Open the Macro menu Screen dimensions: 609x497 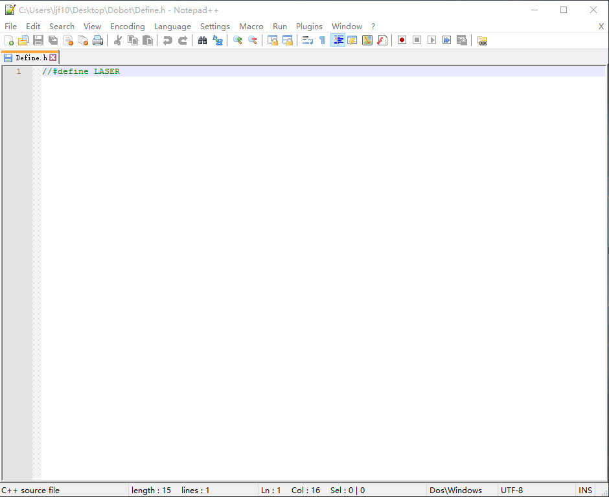coord(251,26)
